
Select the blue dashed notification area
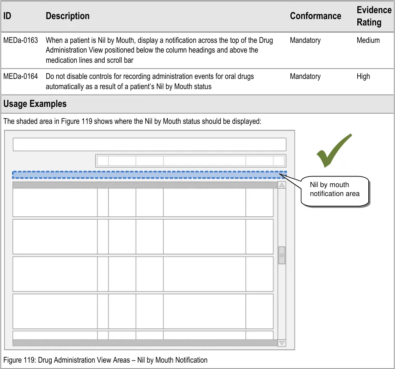148,175
